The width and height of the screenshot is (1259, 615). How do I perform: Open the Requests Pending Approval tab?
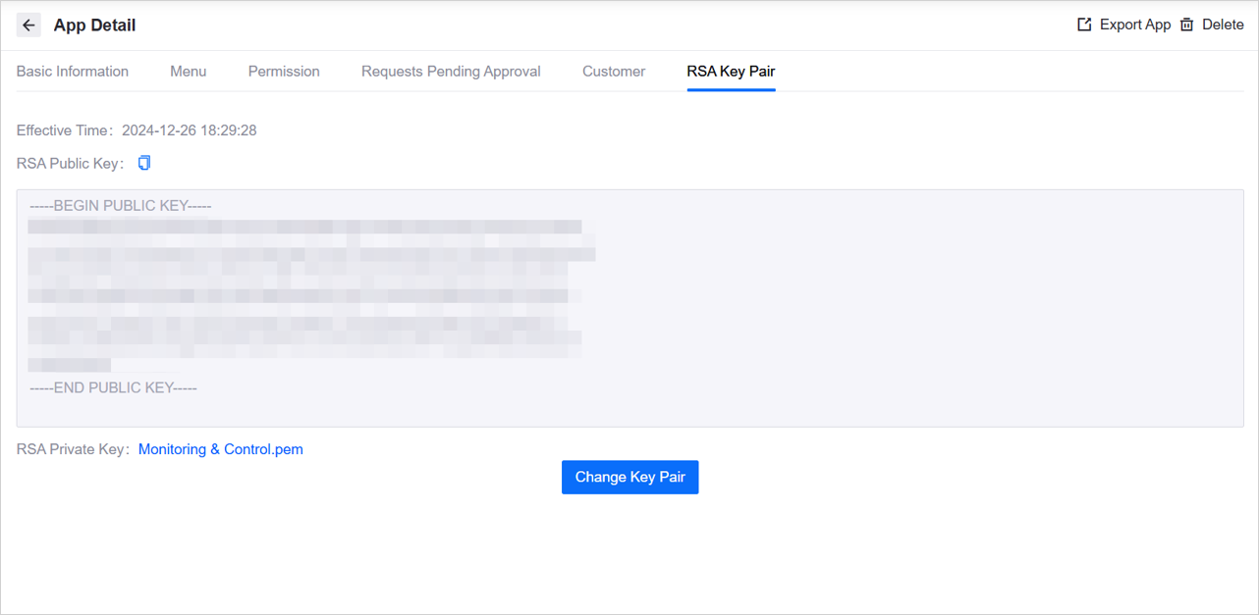point(451,71)
